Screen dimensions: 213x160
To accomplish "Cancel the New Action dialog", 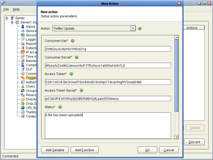I will pyautogui.click(x=169, y=150).
